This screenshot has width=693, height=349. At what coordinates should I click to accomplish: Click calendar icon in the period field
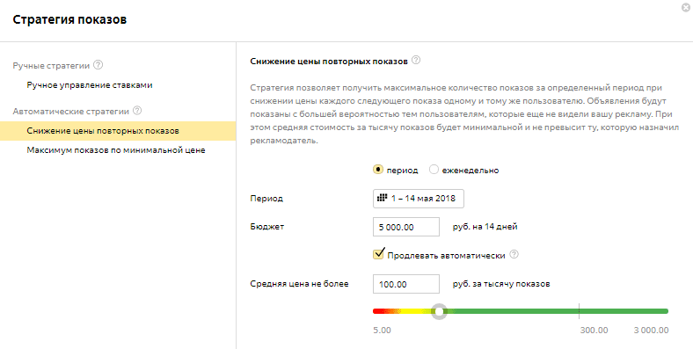[383, 198]
